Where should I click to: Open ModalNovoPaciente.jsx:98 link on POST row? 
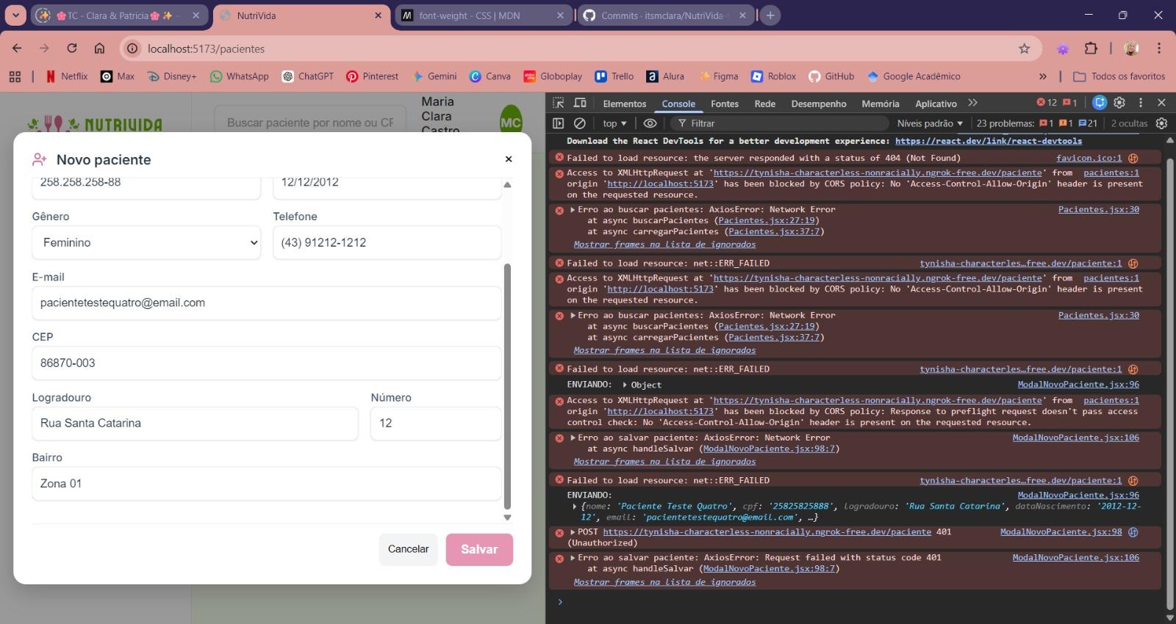[x=1061, y=532]
